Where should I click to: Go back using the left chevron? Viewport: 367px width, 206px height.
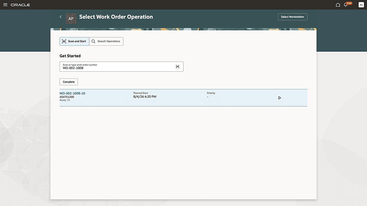point(61,17)
